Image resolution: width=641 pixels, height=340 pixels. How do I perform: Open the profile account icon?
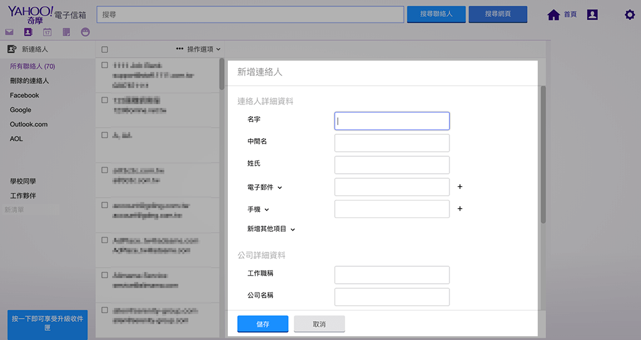tap(592, 15)
